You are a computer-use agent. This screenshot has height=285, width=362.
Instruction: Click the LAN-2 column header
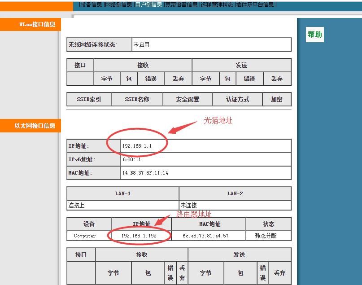pyautogui.click(x=235, y=193)
